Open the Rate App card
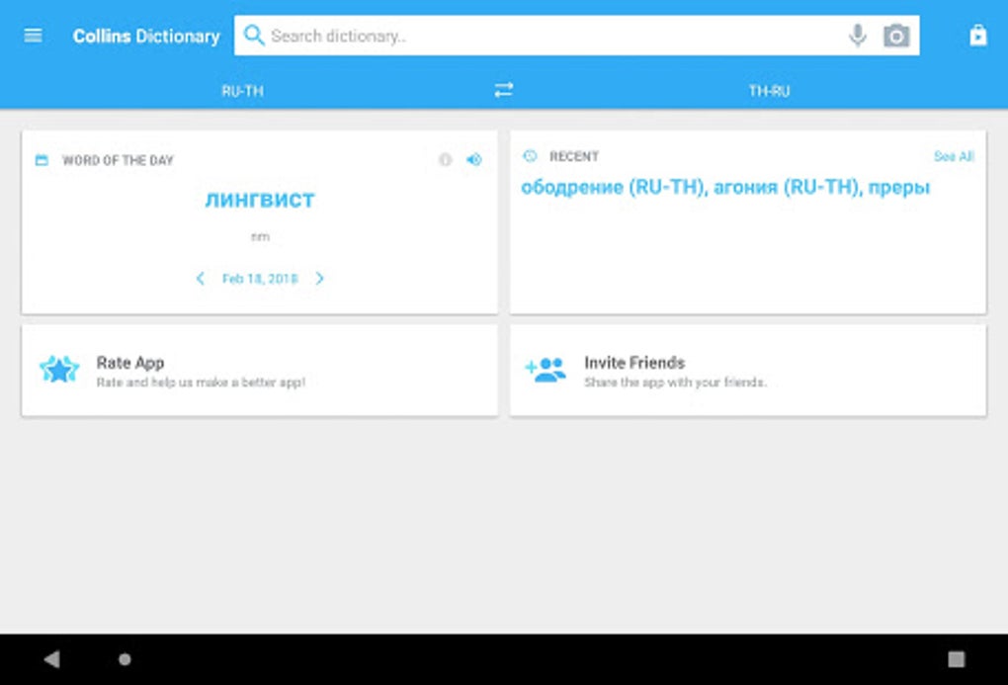Viewport: 1008px width, 685px height. click(x=260, y=371)
